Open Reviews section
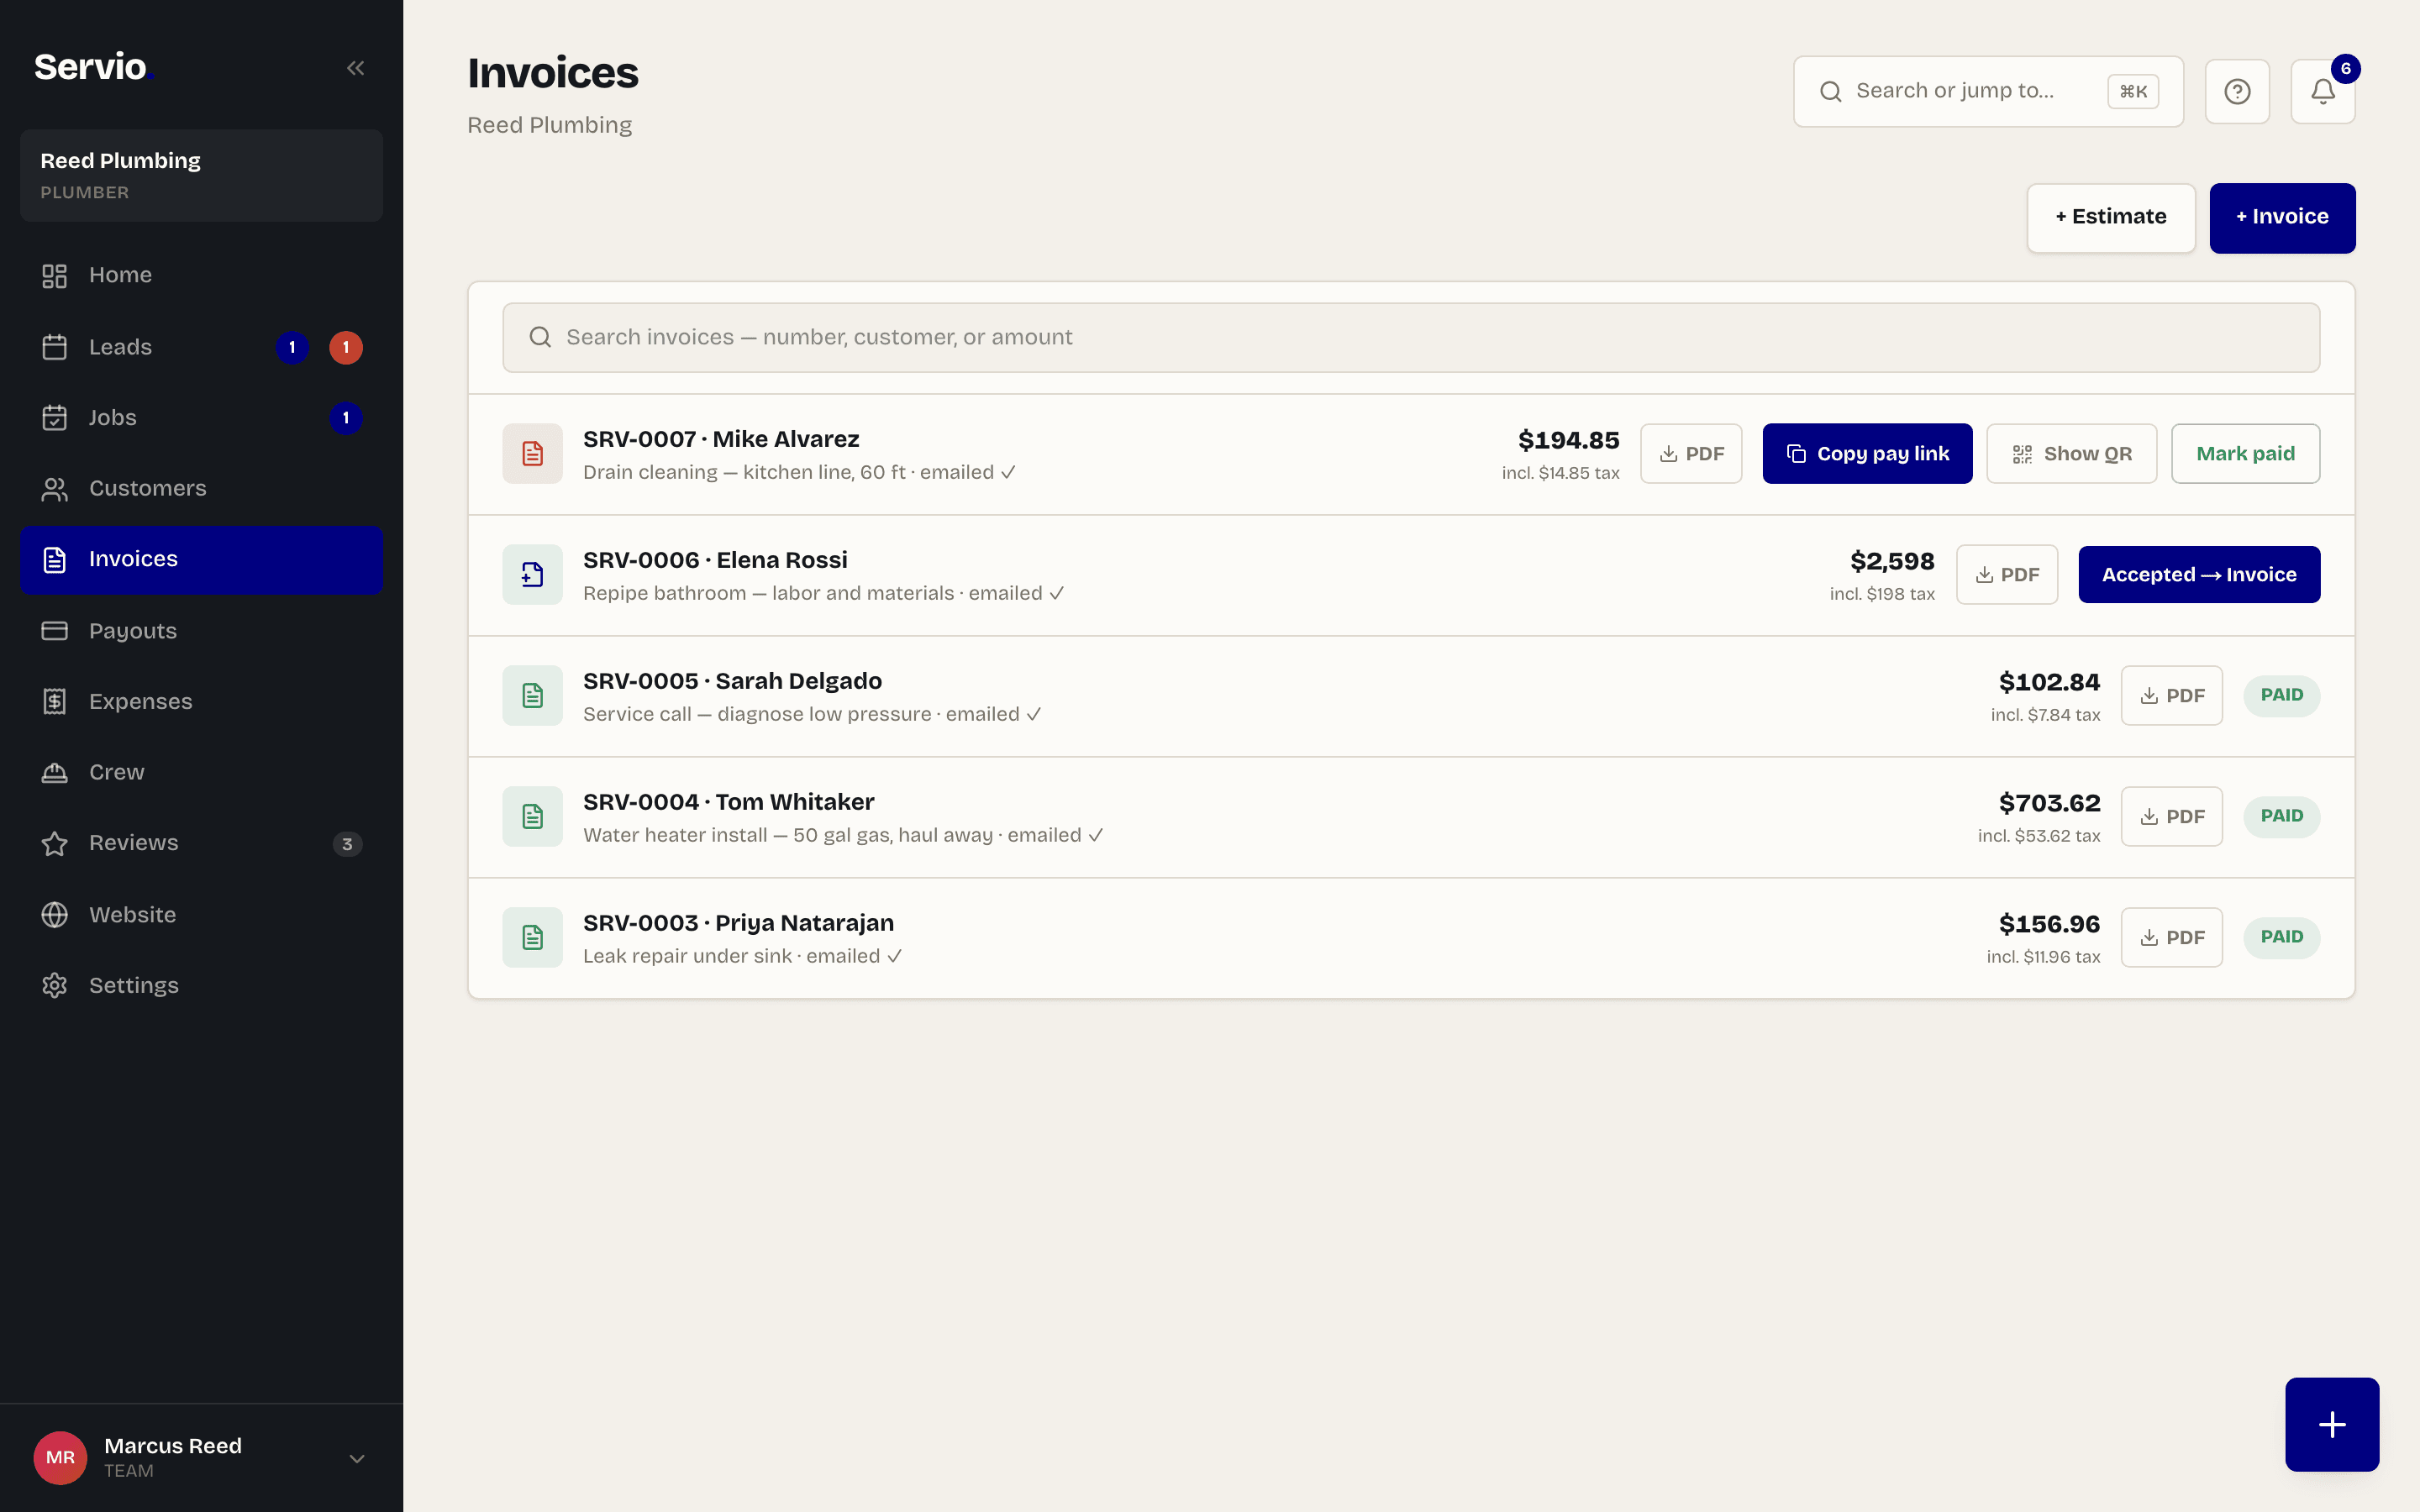 (x=201, y=844)
